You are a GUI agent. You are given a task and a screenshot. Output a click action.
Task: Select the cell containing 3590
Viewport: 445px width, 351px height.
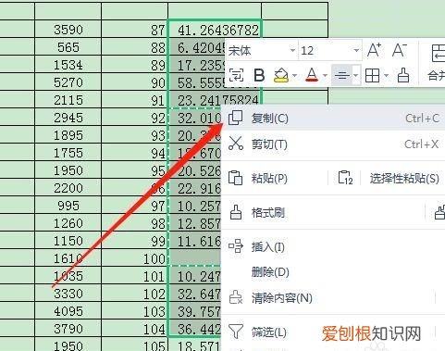click(68, 30)
